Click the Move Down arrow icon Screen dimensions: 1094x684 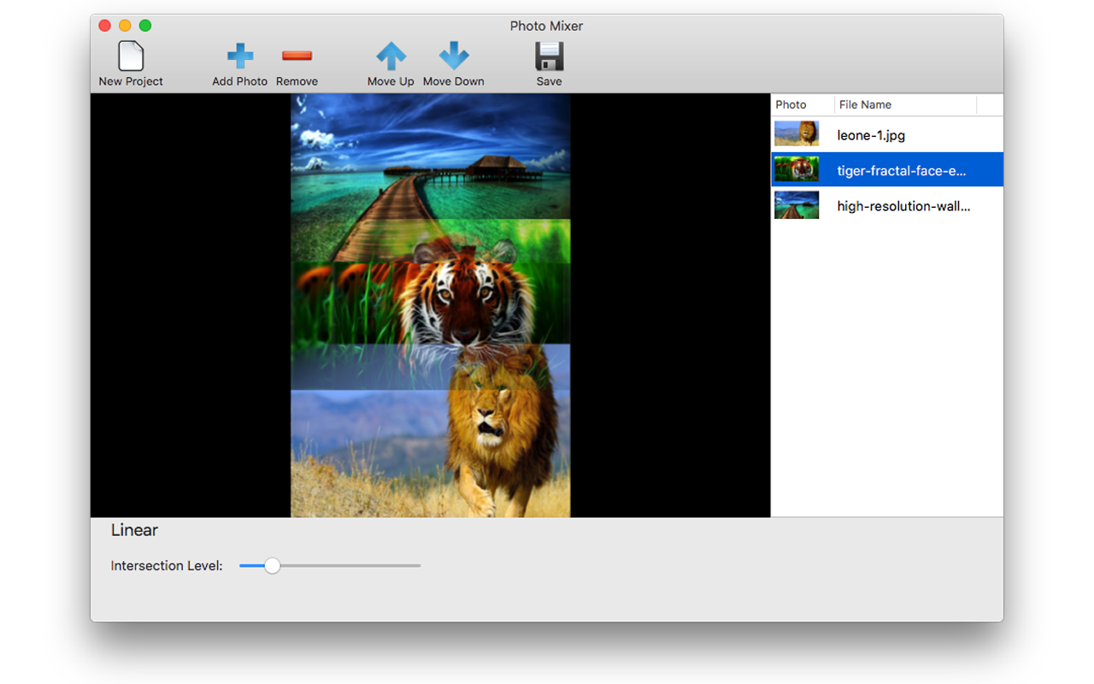tap(454, 56)
